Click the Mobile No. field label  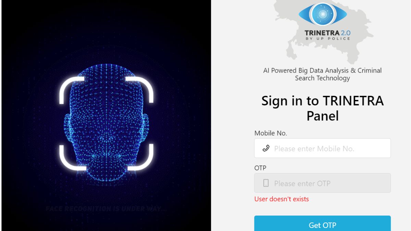coord(271,133)
